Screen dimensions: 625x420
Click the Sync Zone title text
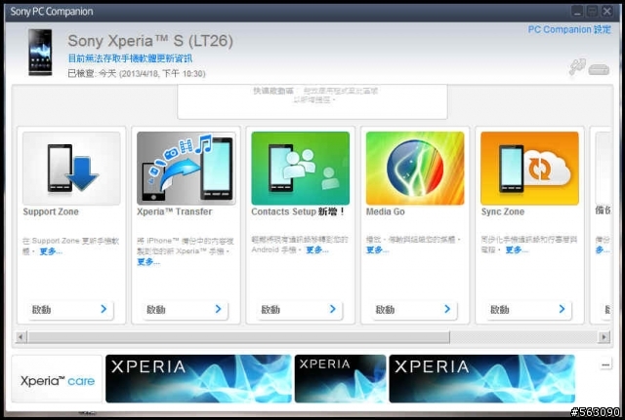click(503, 212)
